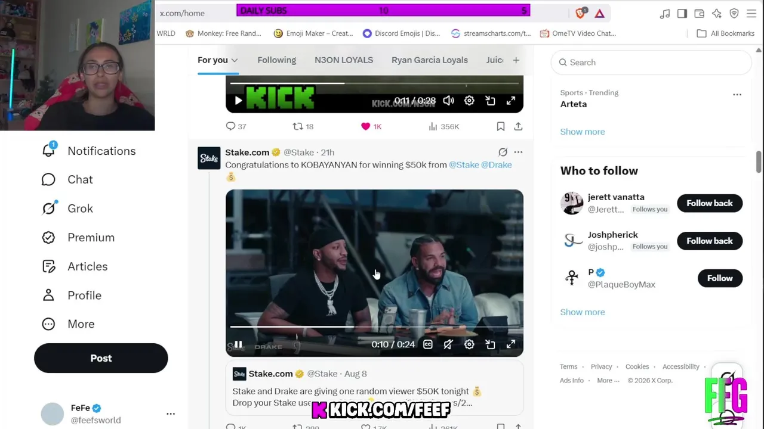Unmute the Drake video audio
The image size is (764, 429).
[448, 344]
